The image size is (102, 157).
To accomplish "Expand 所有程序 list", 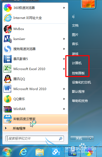I will [35, 129].
